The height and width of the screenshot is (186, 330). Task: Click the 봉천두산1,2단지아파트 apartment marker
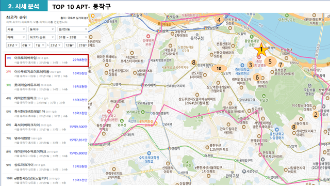click(x=207, y=147)
